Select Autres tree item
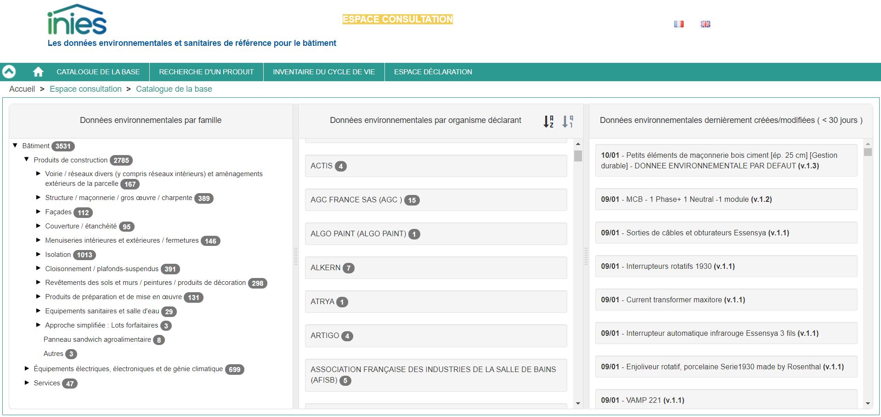 click(60, 354)
